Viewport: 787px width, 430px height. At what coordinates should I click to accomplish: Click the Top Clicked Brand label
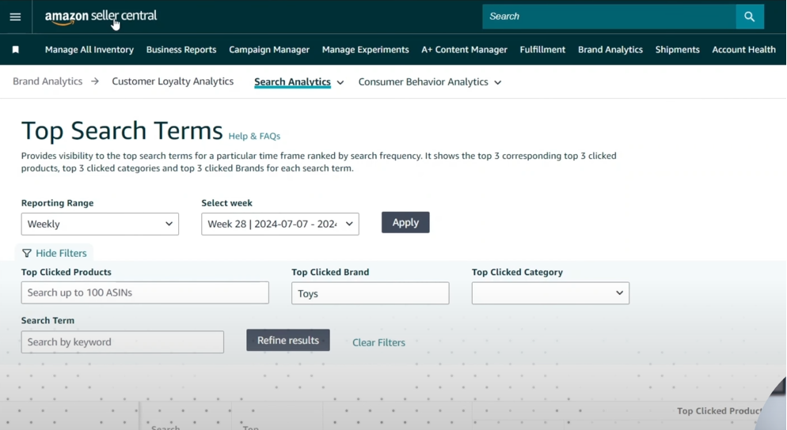point(330,272)
